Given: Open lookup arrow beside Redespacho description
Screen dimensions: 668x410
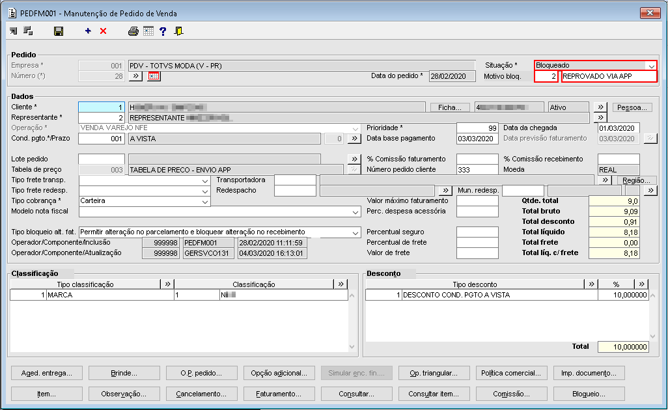Looking at the screenshot, I should [445, 190].
